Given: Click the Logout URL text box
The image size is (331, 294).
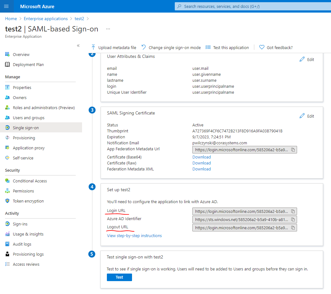Looking at the screenshot, I should pos(245,228).
